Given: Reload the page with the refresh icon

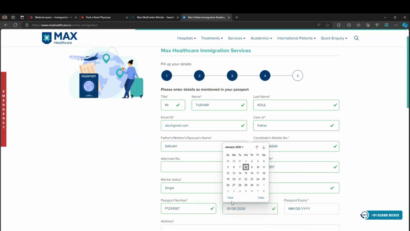Looking at the screenshot, I should (x=15, y=25).
